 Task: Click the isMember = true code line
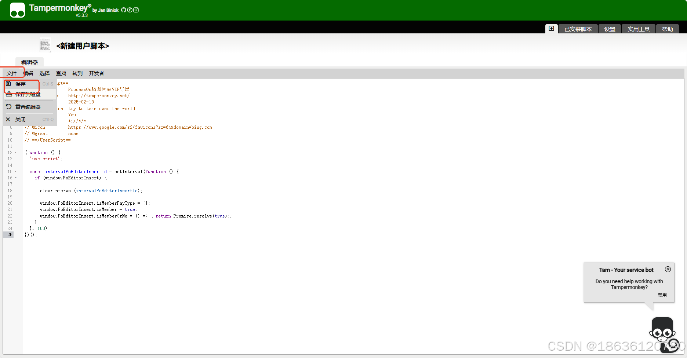coord(88,209)
